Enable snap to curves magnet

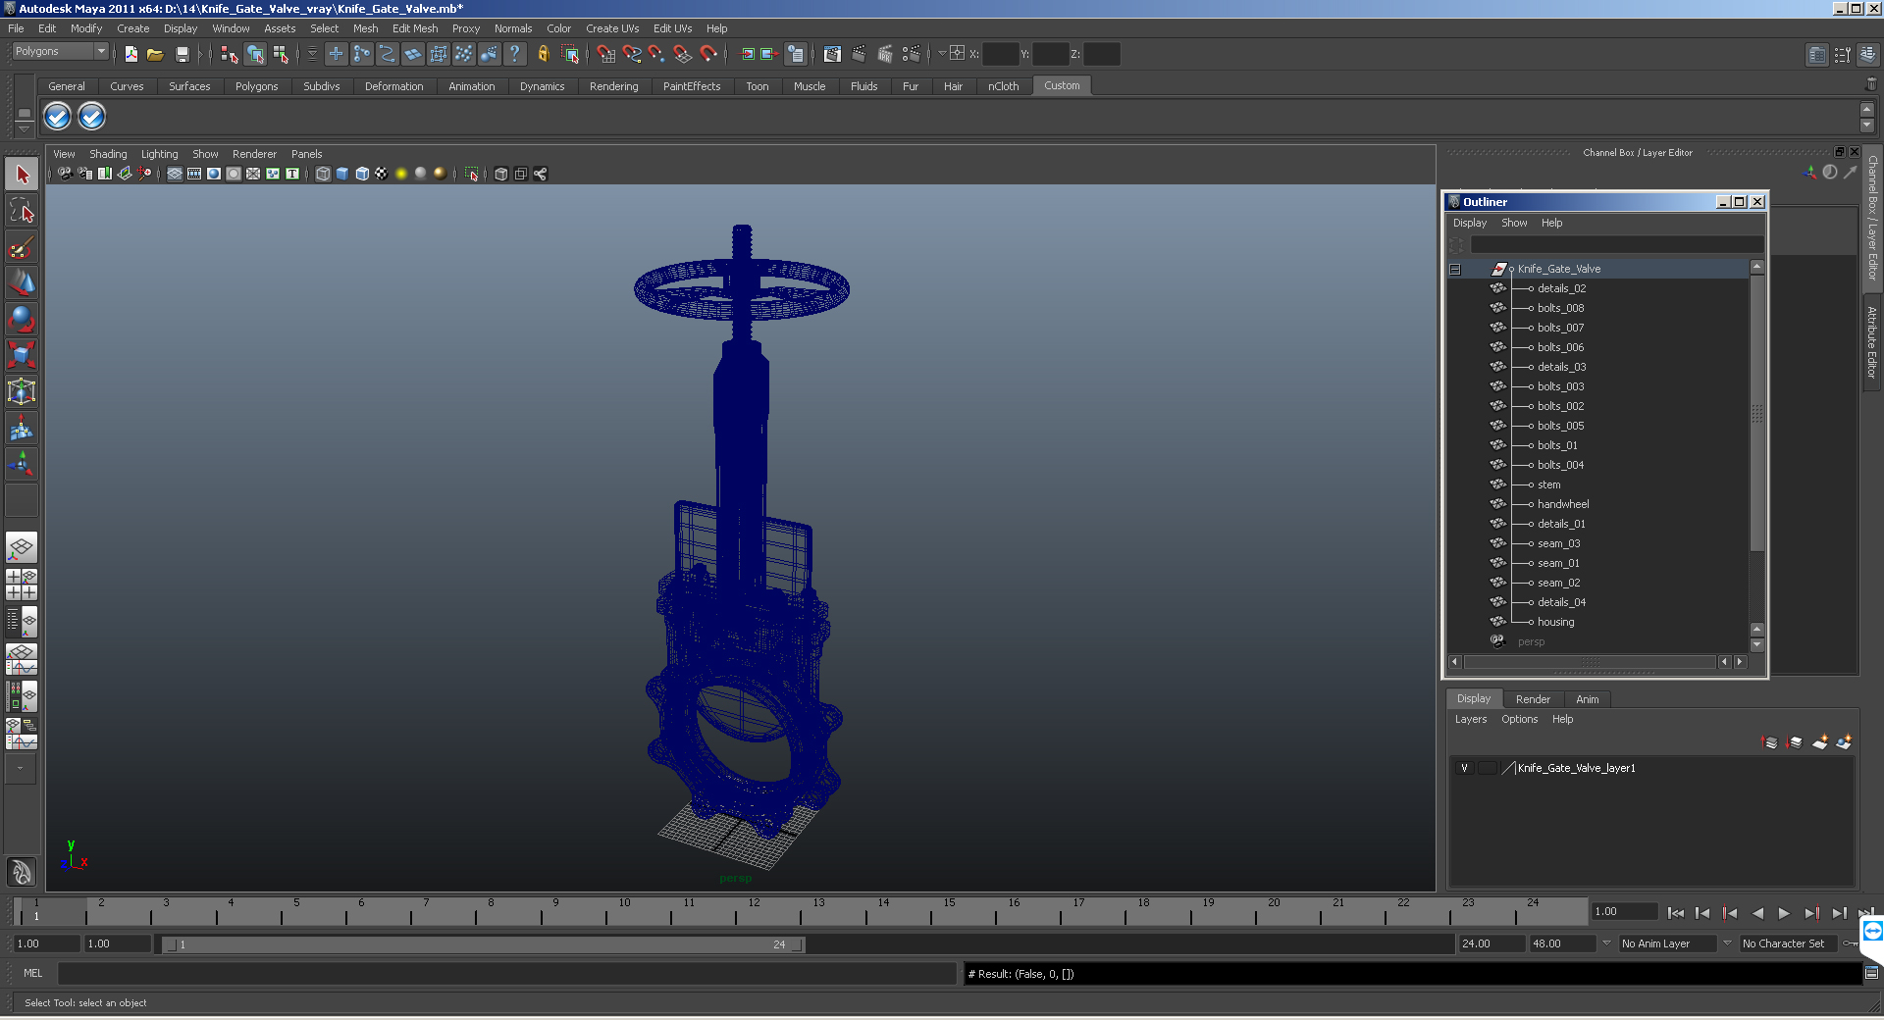pos(631,54)
